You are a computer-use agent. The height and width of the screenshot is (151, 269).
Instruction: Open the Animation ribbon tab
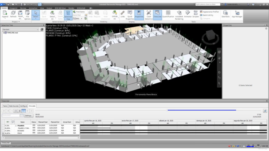pyautogui.click(x=33, y=8)
